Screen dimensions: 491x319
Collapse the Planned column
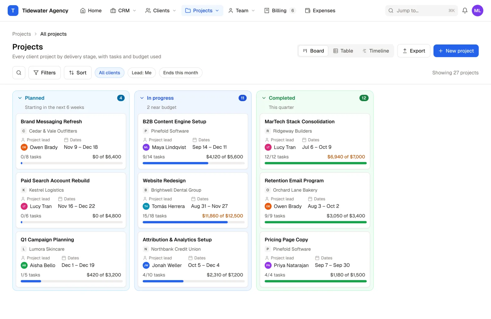coord(20,98)
